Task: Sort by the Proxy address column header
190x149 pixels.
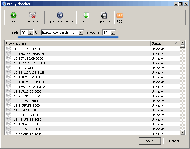Action: 78,43
